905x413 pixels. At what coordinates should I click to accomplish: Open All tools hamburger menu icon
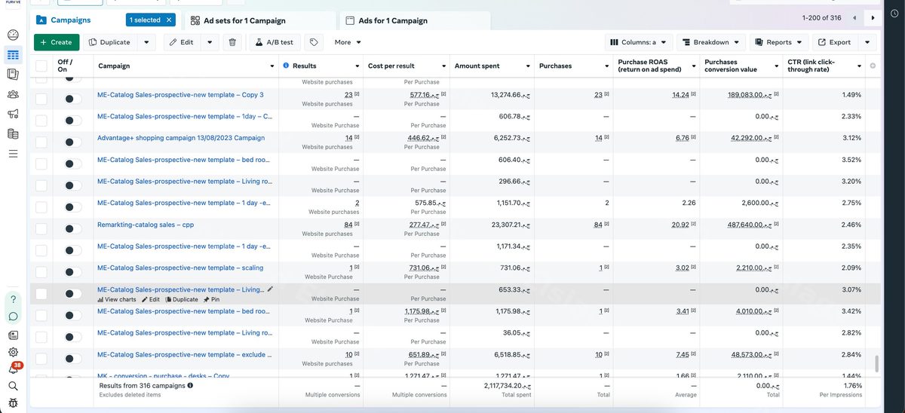(x=13, y=153)
